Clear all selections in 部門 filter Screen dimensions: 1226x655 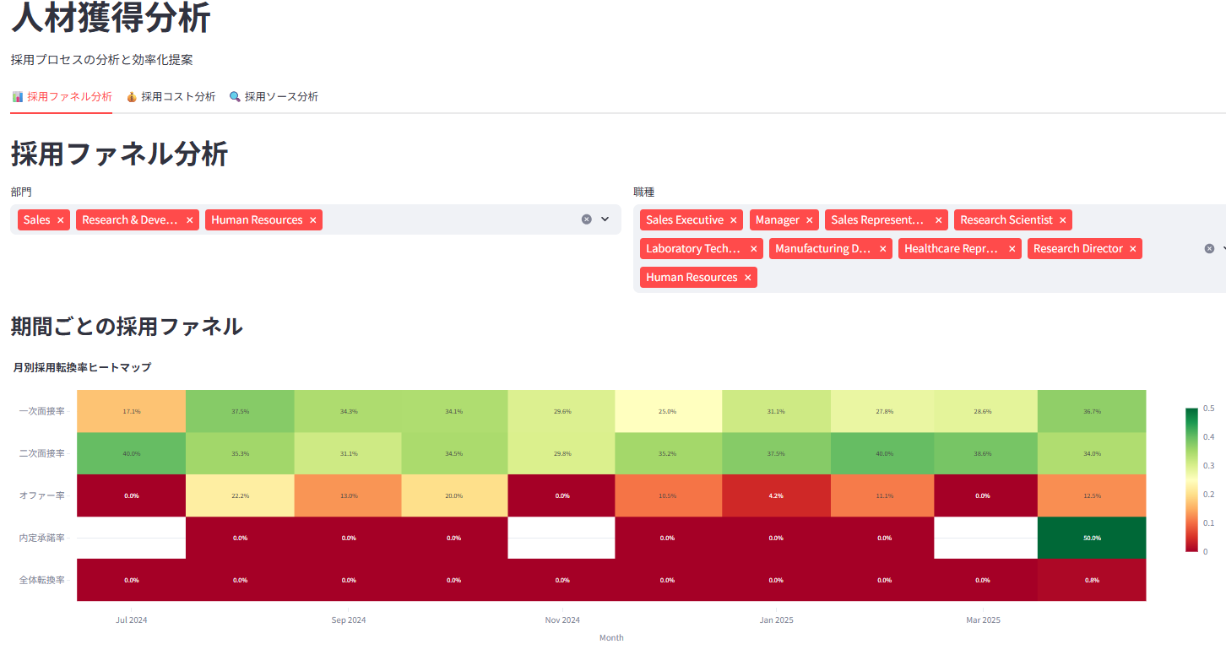point(587,219)
